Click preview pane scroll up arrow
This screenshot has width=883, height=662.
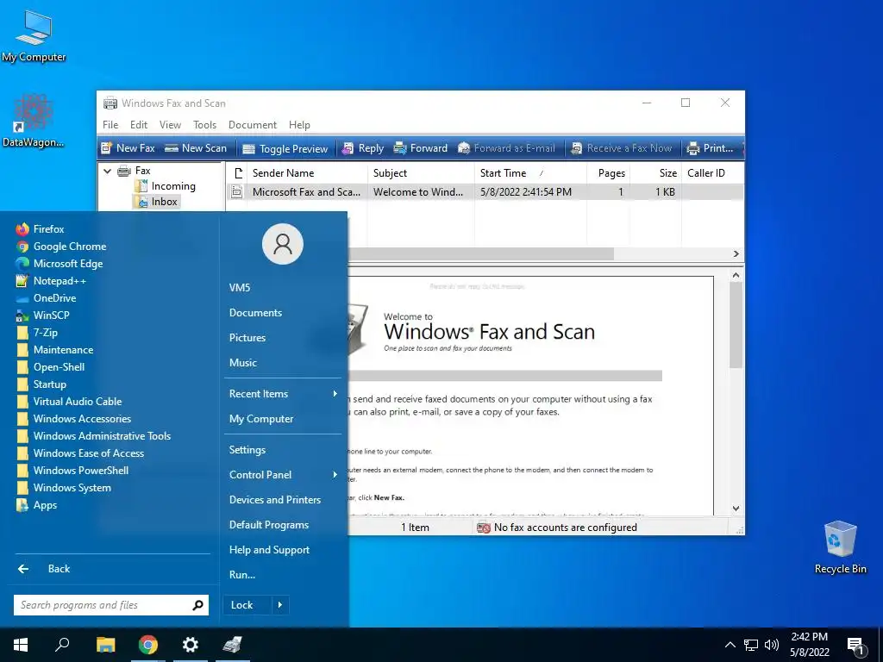tap(736, 275)
